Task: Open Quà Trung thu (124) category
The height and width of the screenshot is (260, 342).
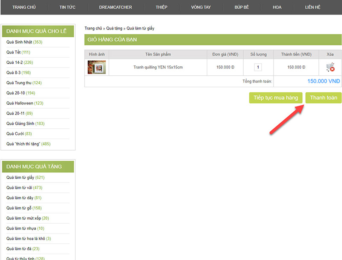Action: click(x=24, y=83)
